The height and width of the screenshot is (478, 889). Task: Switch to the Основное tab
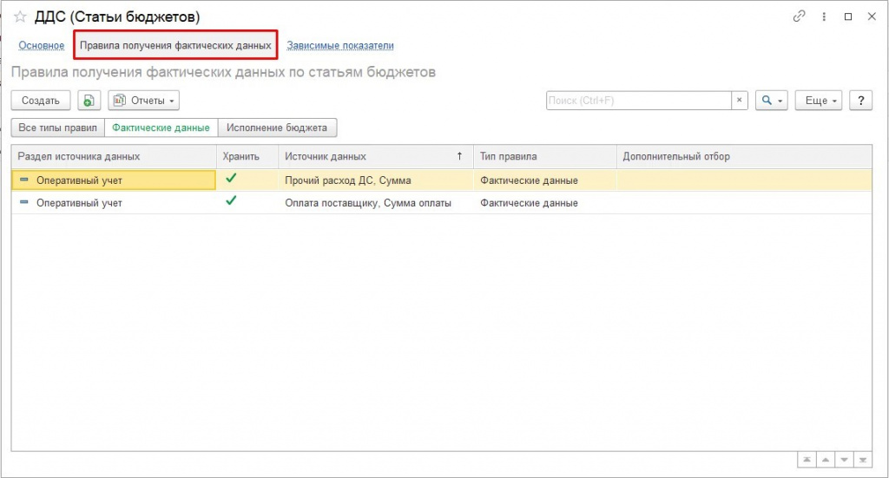pyautogui.click(x=42, y=45)
